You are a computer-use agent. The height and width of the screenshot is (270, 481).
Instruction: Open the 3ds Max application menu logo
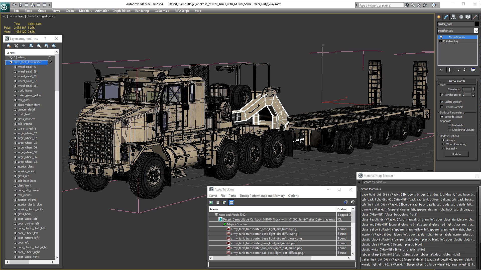[x=5, y=7]
